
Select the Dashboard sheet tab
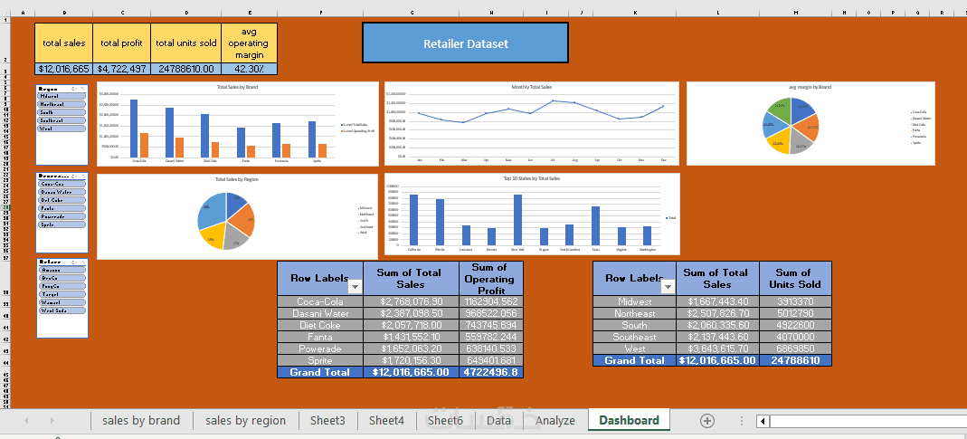point(629,421)
